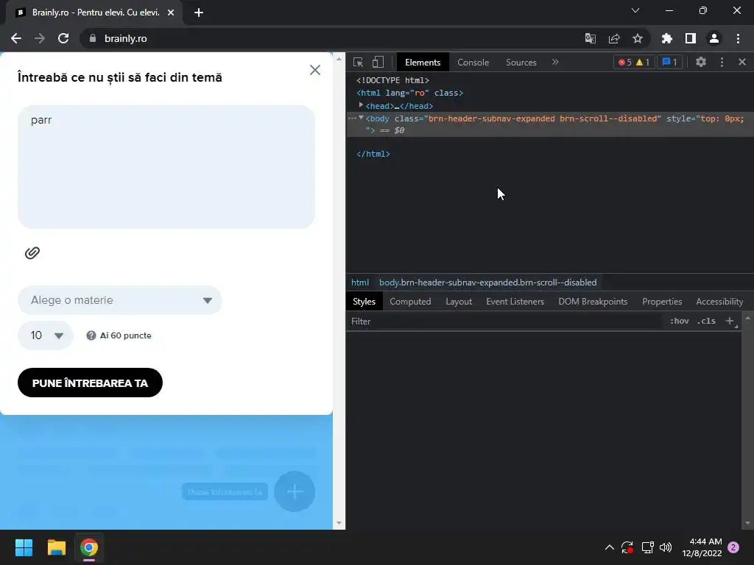Select the Elements tab
Image resolution: width=754 pixels, height=565 pixels.
click(423, 63)
